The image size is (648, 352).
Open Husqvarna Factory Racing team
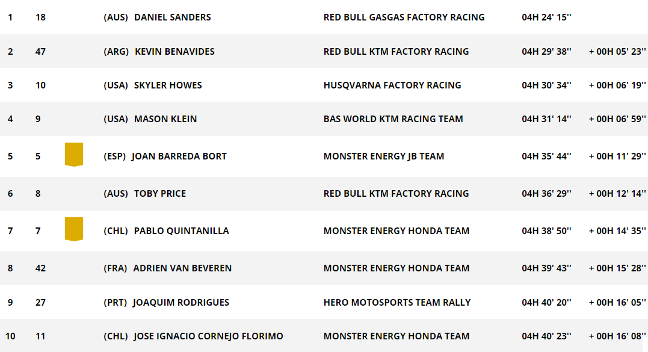click(392, 85)
